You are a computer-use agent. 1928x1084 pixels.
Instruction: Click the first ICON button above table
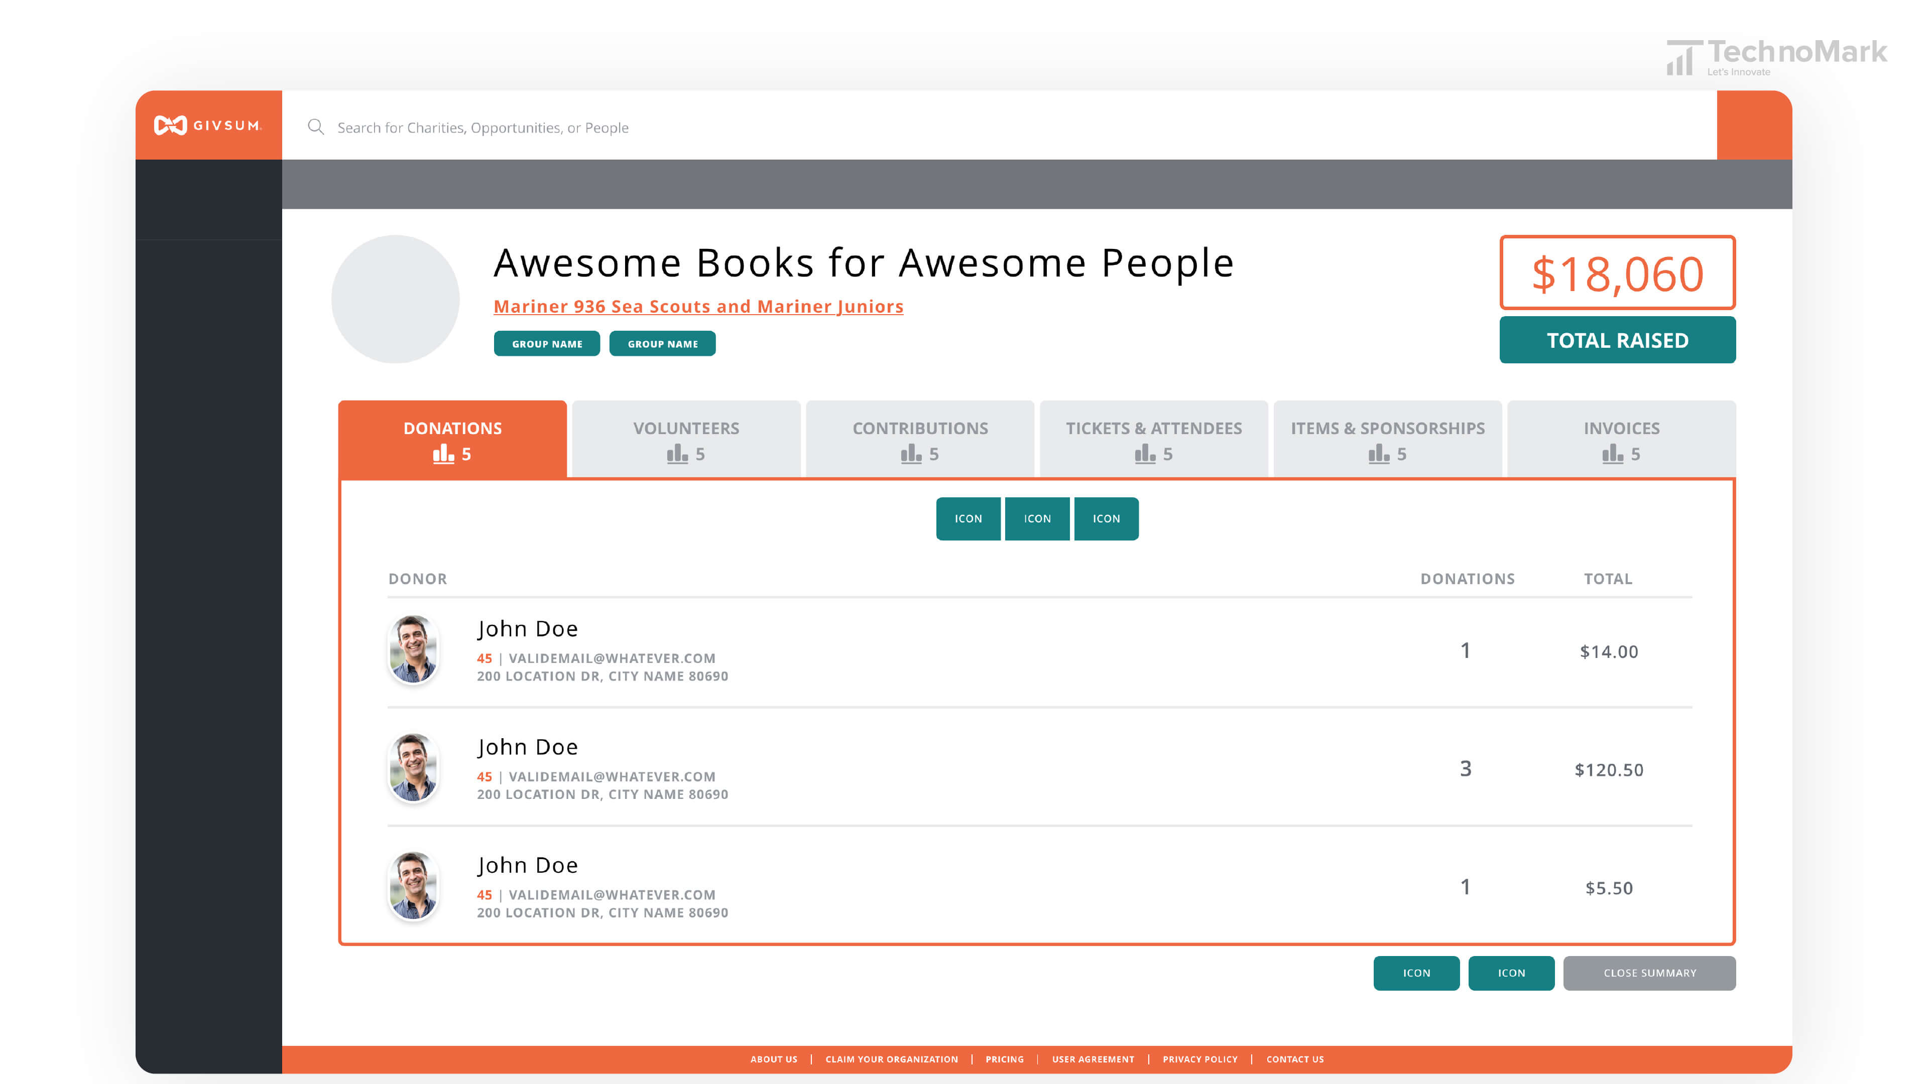click(x=968, y=518)
